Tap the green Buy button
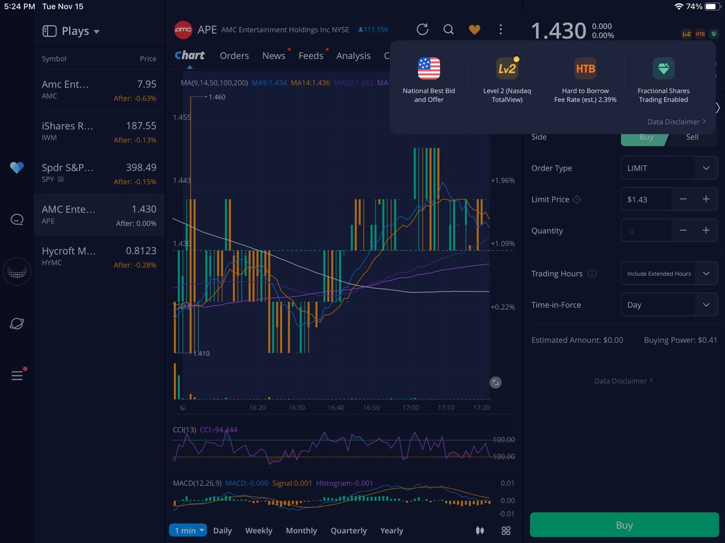The image size is (725, 543). (x=624, y=525)
